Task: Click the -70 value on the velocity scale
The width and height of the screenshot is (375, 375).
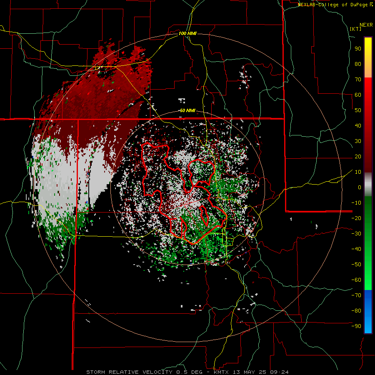Action: coord(356,295)
